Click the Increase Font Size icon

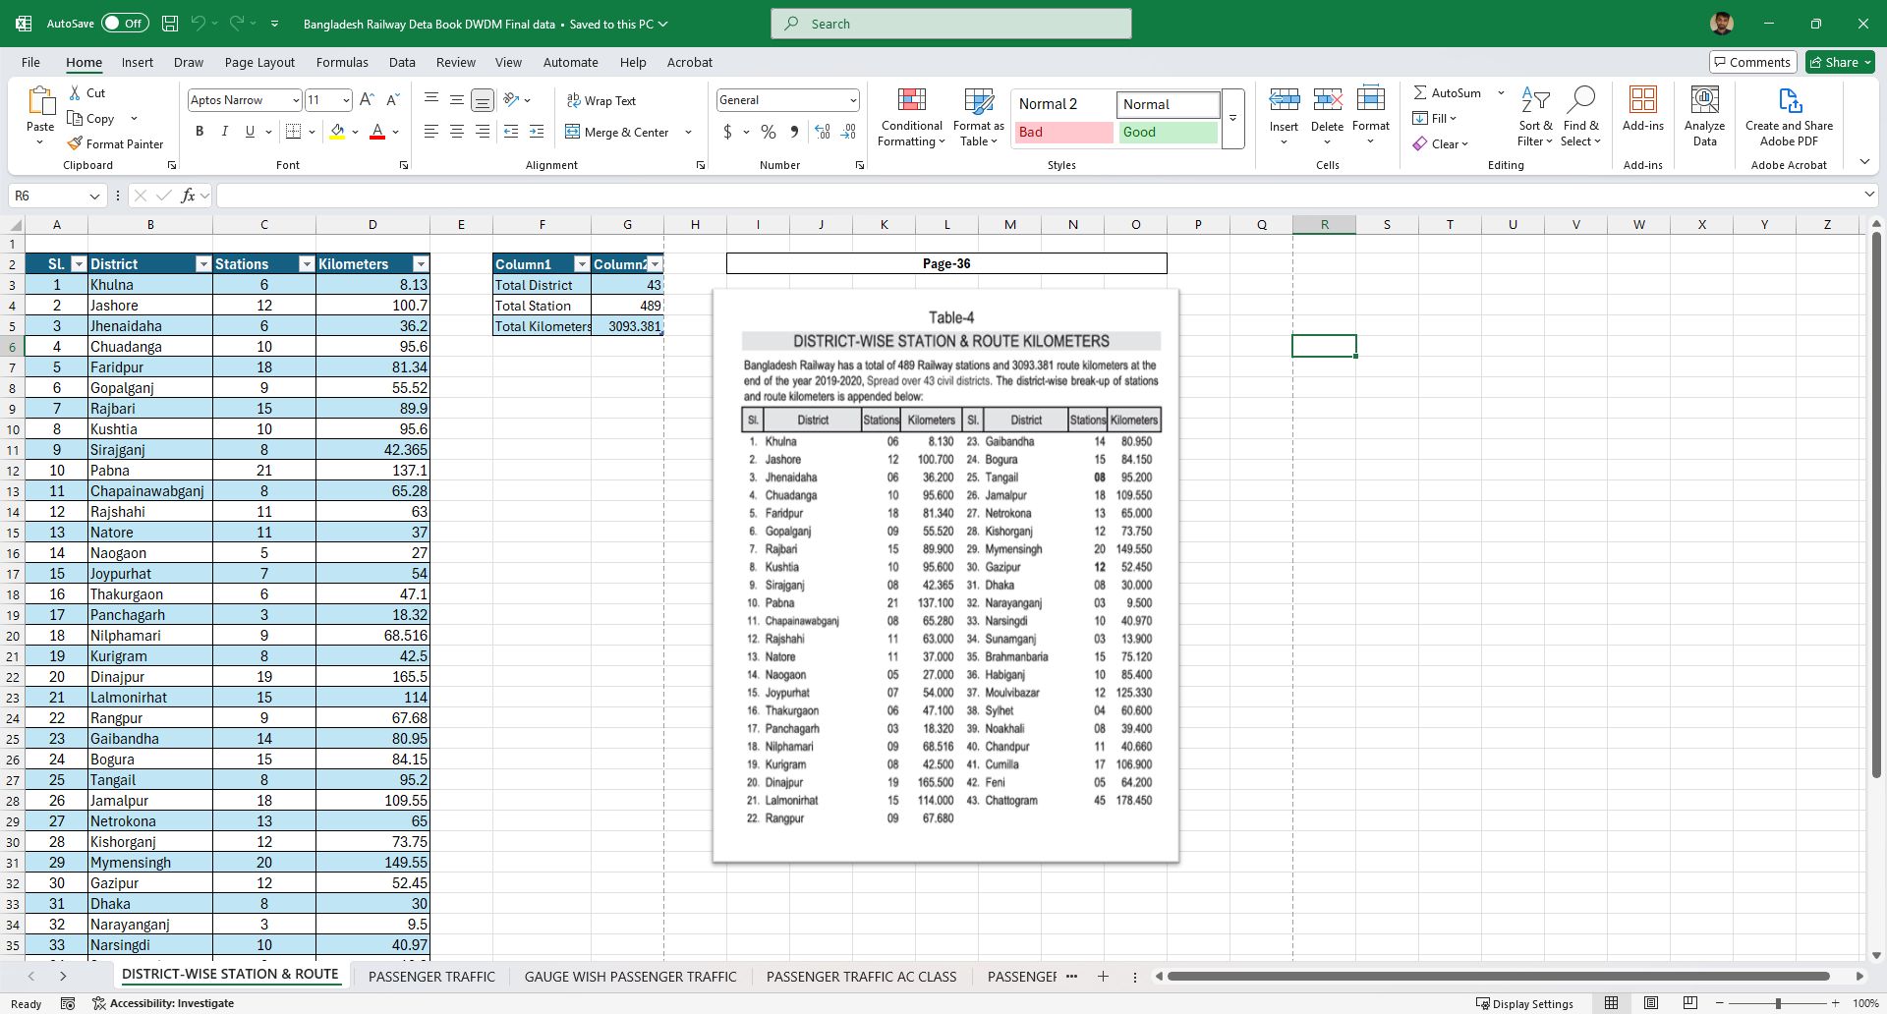click(x=367, y=100)
